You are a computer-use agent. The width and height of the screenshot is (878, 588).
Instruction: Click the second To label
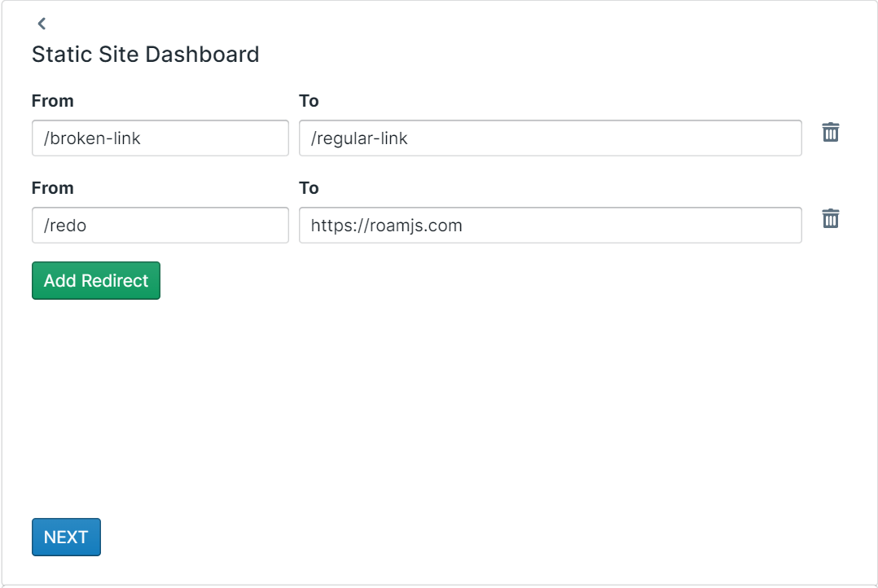click(x=309, y=188)
